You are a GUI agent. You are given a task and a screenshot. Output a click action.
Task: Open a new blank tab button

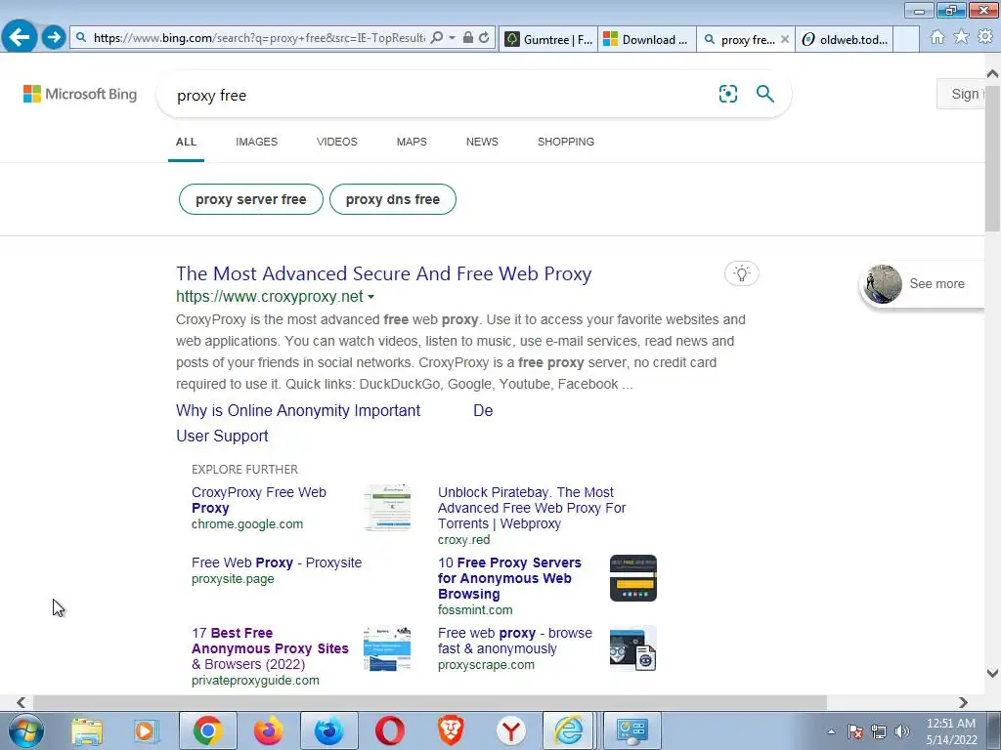point(906,39)
